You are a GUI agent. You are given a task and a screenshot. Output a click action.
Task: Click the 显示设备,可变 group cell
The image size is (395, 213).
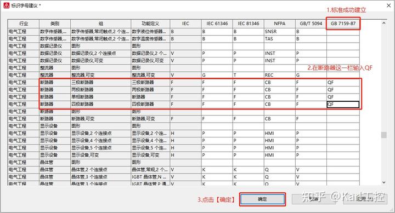tap(100, 155)
